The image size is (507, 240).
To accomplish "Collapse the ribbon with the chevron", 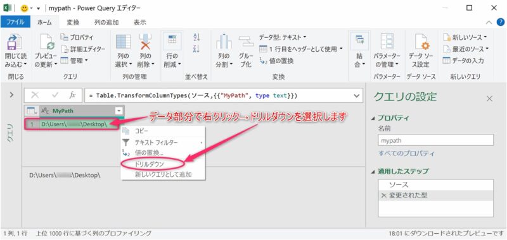I will coord(489,22).
